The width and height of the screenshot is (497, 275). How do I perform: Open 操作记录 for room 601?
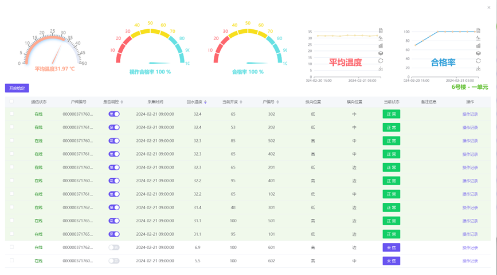[x=469, y=247]
